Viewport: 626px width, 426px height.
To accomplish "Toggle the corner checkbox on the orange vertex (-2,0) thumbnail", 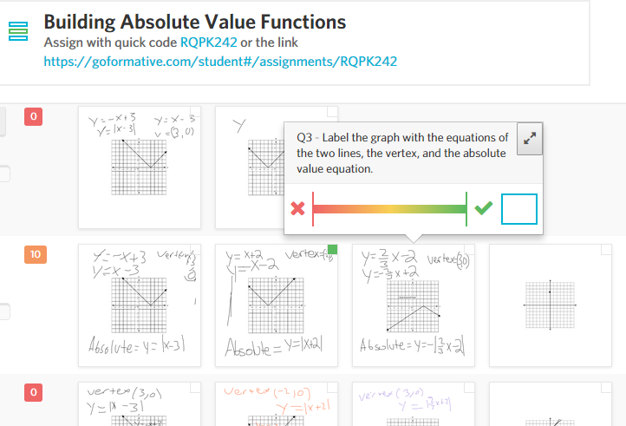I will [333, 387].
